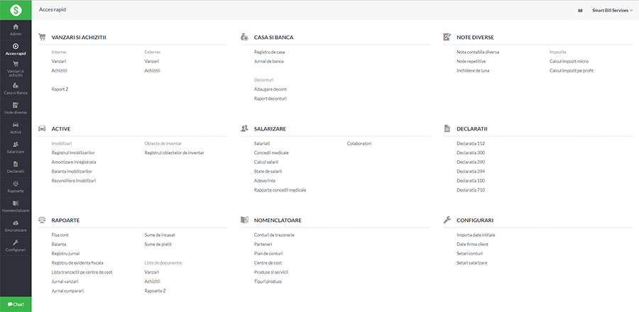Open Rapoarte in the sidebar
Image resolution: width=639 pixels, height=312 pixels.
point(16,187)
